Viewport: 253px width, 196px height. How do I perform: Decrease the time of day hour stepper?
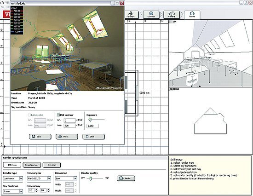[36, 191]
